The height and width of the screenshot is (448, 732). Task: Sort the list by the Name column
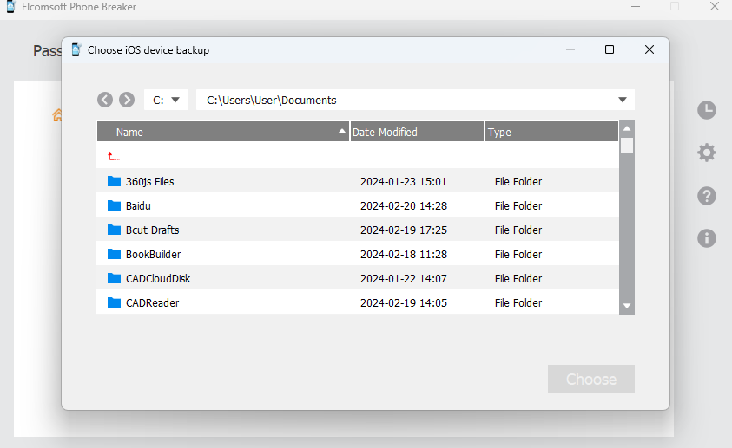[223, 132]
